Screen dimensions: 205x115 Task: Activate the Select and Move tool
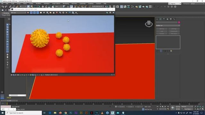pyautogui.click(x=43, y=6)
